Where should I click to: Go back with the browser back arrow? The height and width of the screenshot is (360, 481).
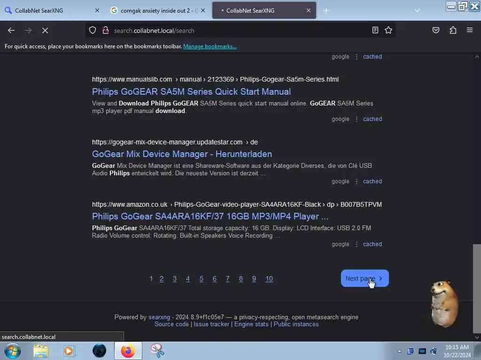(11, 30)
